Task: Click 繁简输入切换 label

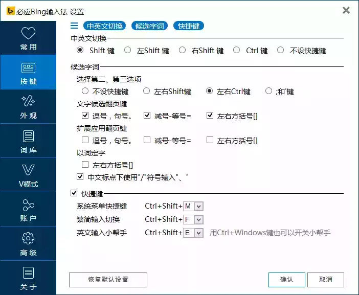Action: click(98, 219)
